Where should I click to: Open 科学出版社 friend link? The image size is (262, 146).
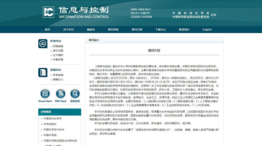[50, 124]
